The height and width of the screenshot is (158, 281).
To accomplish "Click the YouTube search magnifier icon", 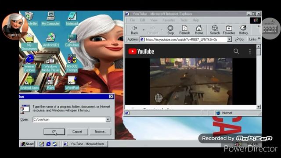I will coord(236,51).
